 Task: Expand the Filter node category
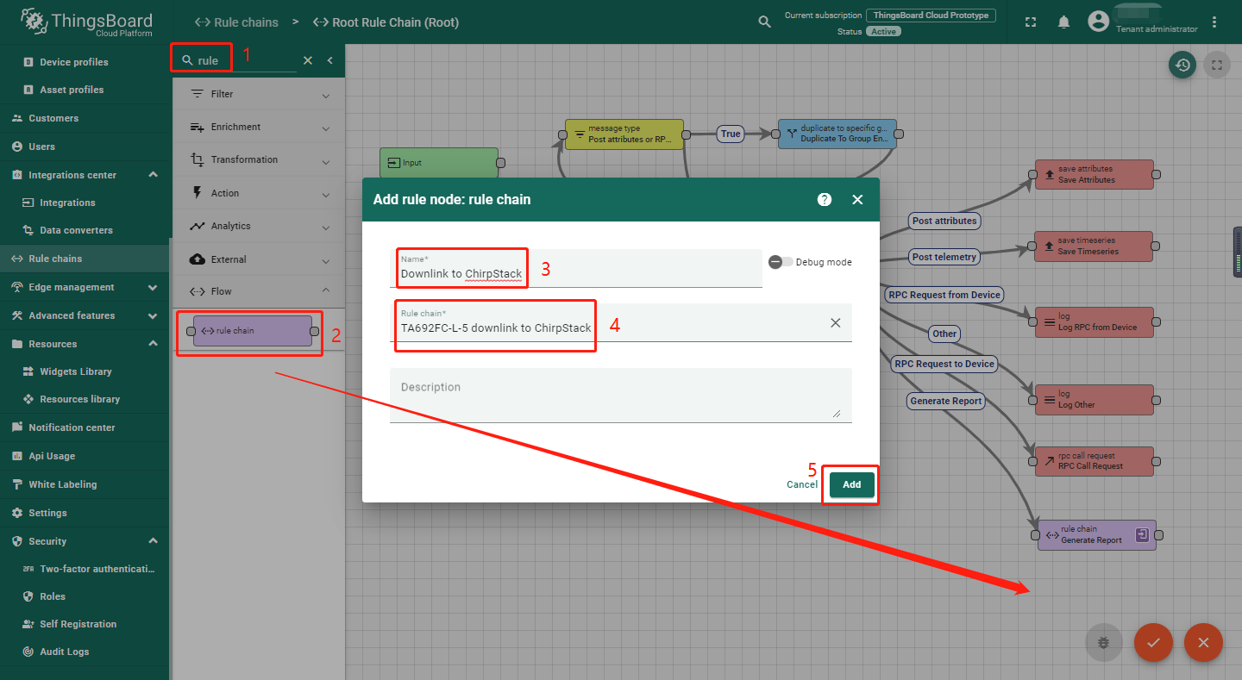[259, 94]
